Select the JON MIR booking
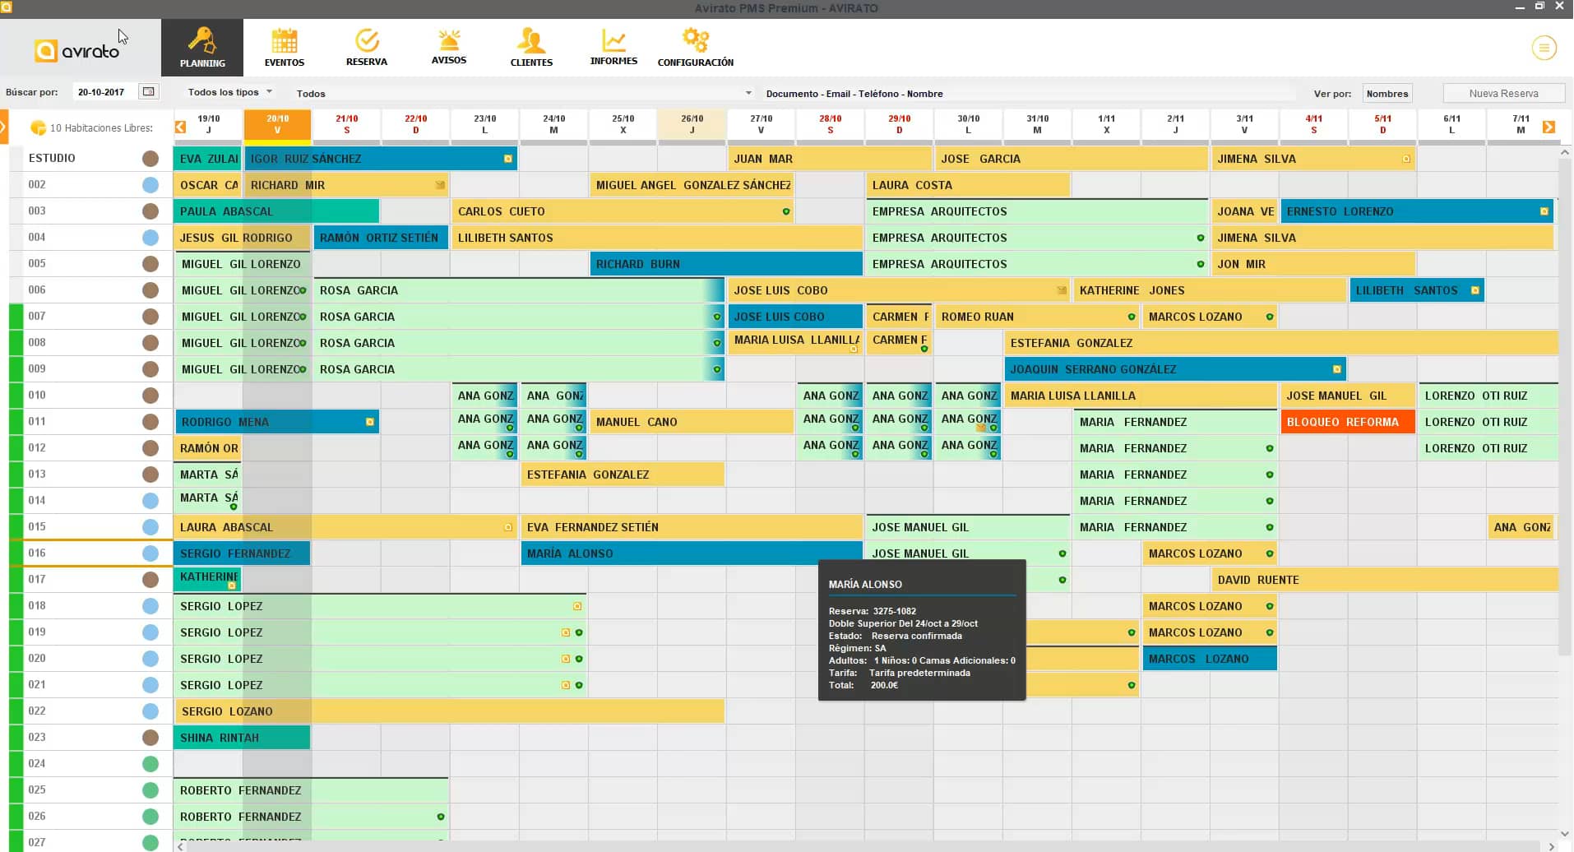This screenshot has height=852, width=1574. click(x=1313, y=264)
